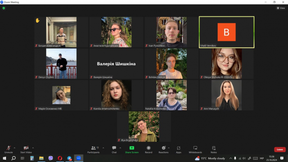Open the Chat panel
This screenshot has height=162, width=288.
[114, 149]
